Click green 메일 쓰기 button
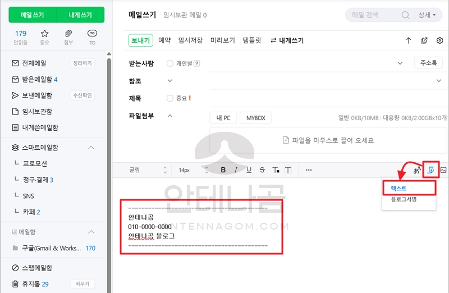This screenshot has height=293, width=449. [x=33, y=15]
